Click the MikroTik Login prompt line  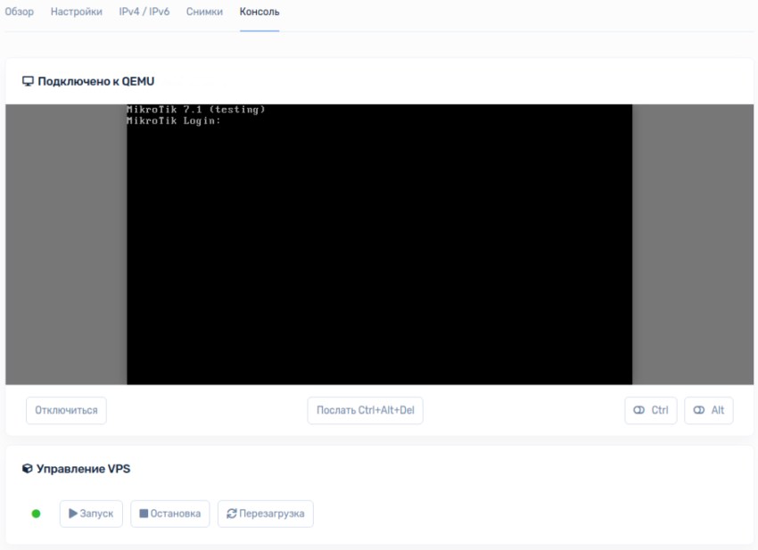(173, 121)
